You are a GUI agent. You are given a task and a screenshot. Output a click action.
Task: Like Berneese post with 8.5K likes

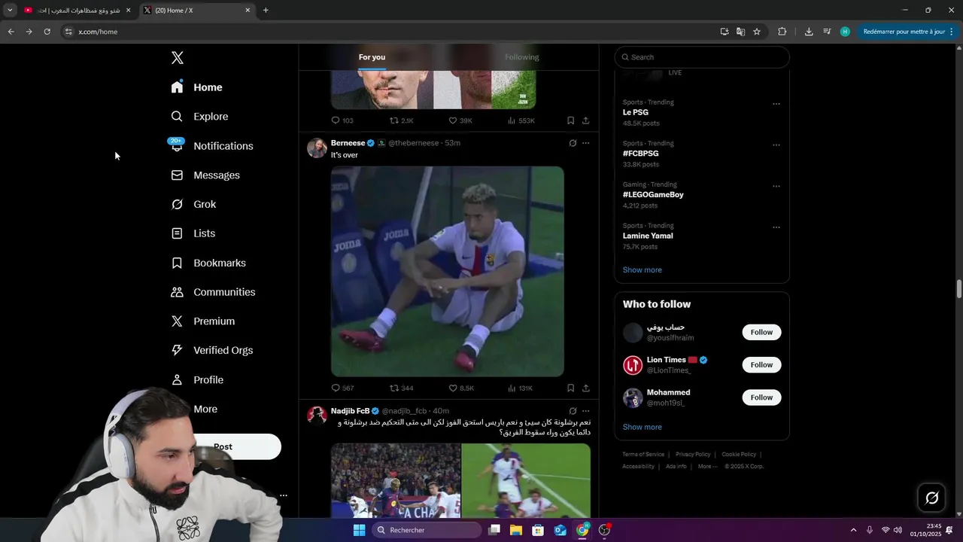coord(461,388)
